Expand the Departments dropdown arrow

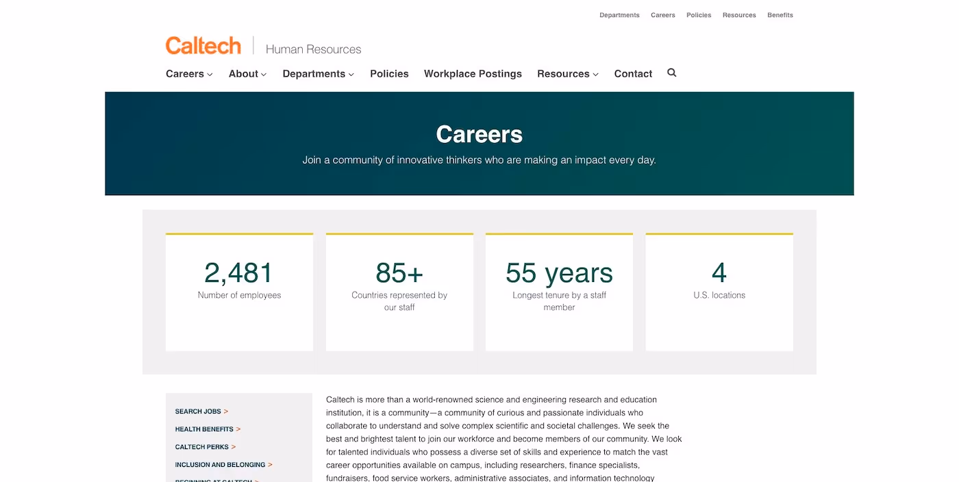pos(351,74)
